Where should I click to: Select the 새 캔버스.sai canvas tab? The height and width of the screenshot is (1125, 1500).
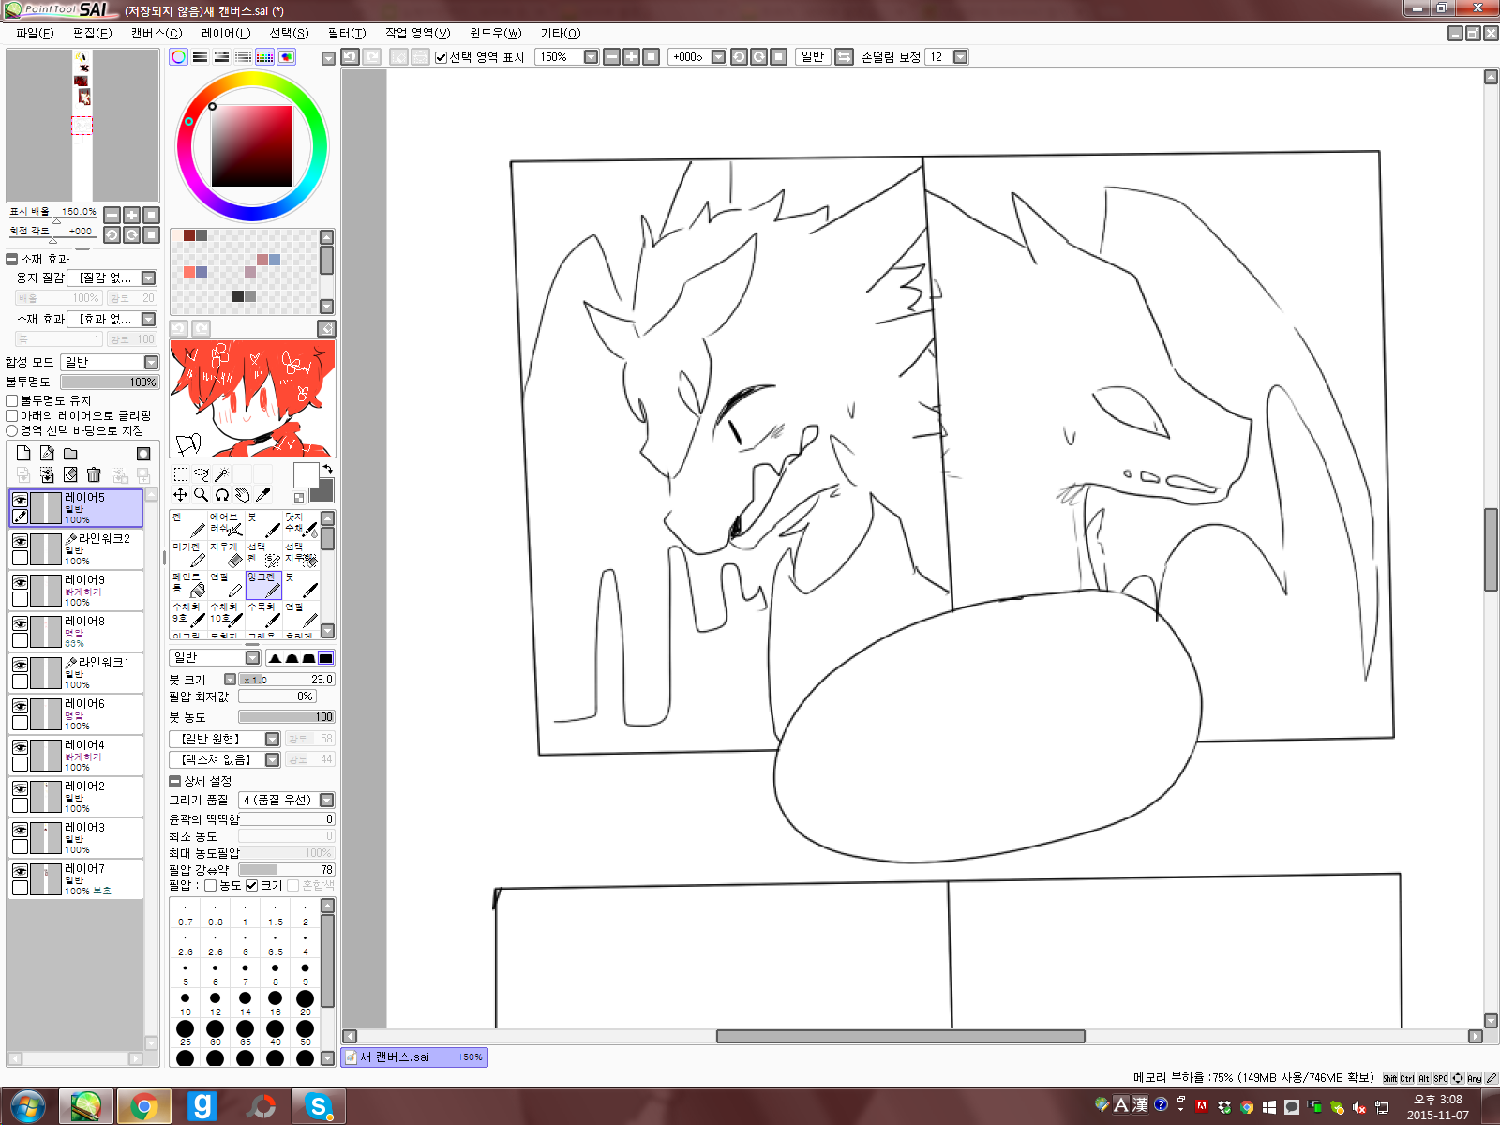pos(414,1057)
